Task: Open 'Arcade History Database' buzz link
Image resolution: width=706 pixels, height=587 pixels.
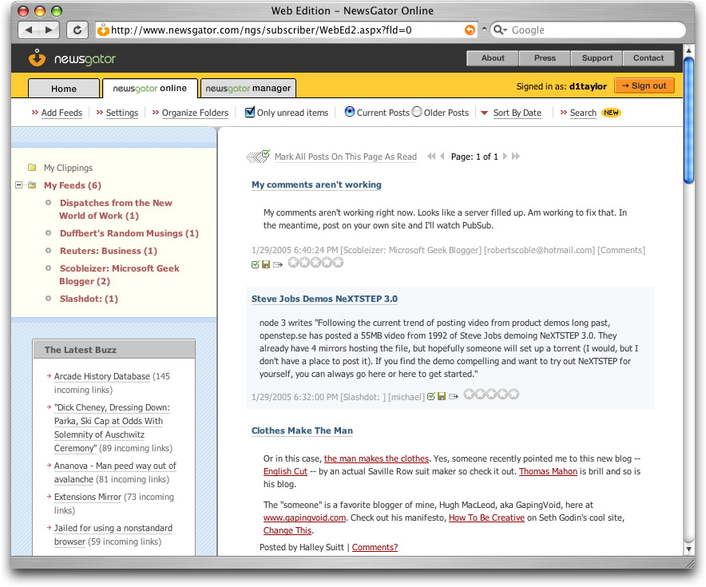Action: point(101,376)
